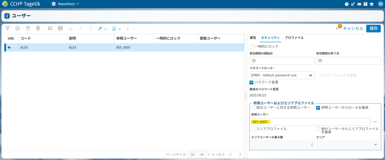
Task: Click the duplicate user copy icon
Action: tap(28, 28)
